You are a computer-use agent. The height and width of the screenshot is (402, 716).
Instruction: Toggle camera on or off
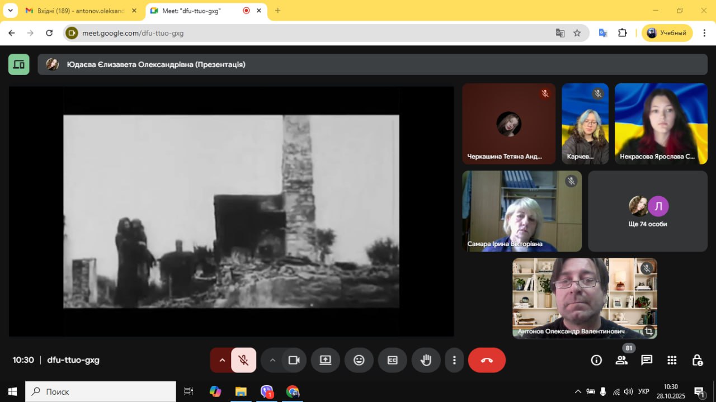coord(294,360)
